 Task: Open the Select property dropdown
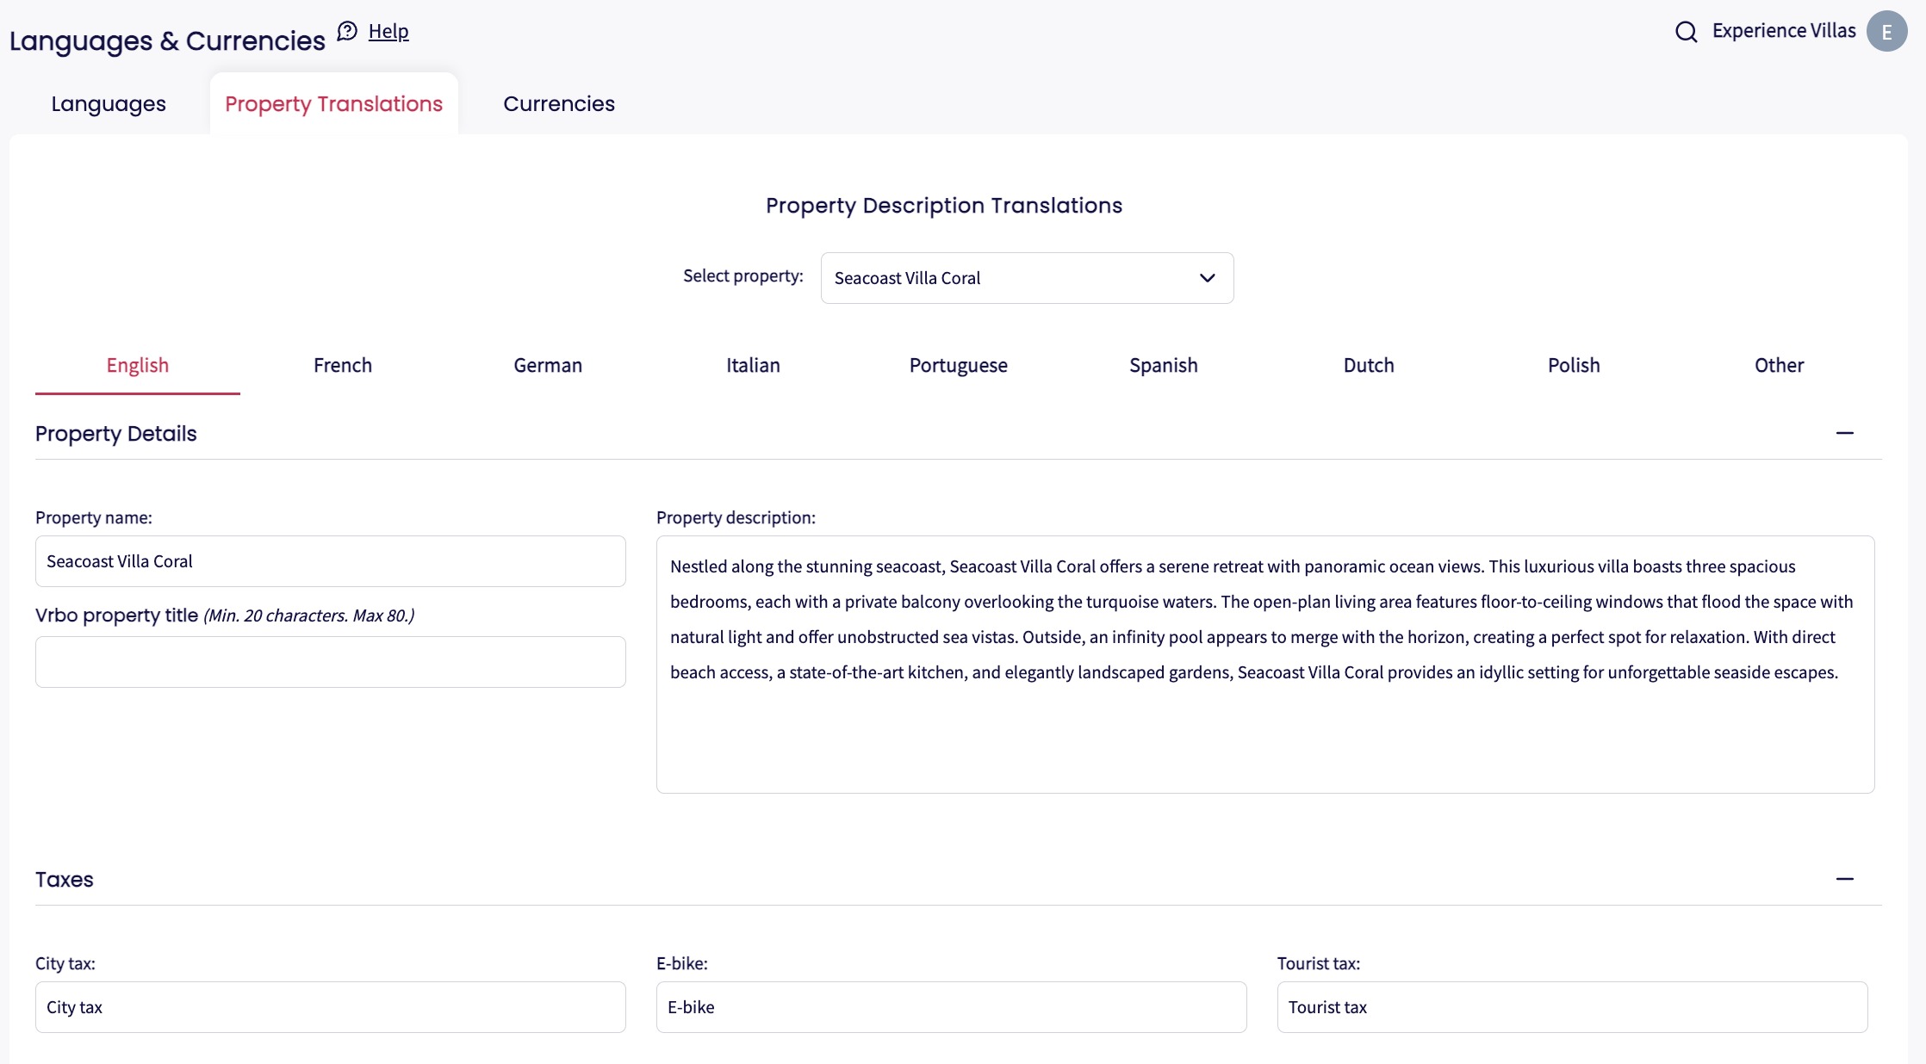click(1027, 278)
